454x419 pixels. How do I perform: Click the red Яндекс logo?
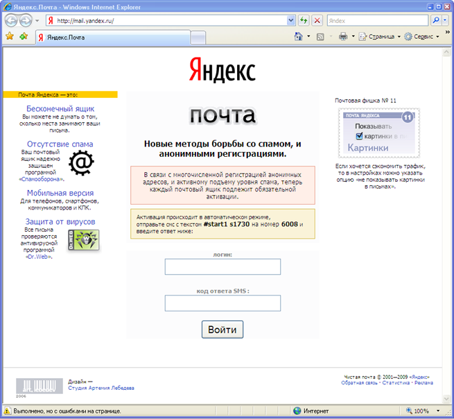coord(222,69)
